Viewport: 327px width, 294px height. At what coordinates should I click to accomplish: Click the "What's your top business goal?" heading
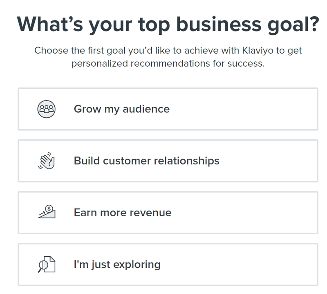[x=168, y=25]
